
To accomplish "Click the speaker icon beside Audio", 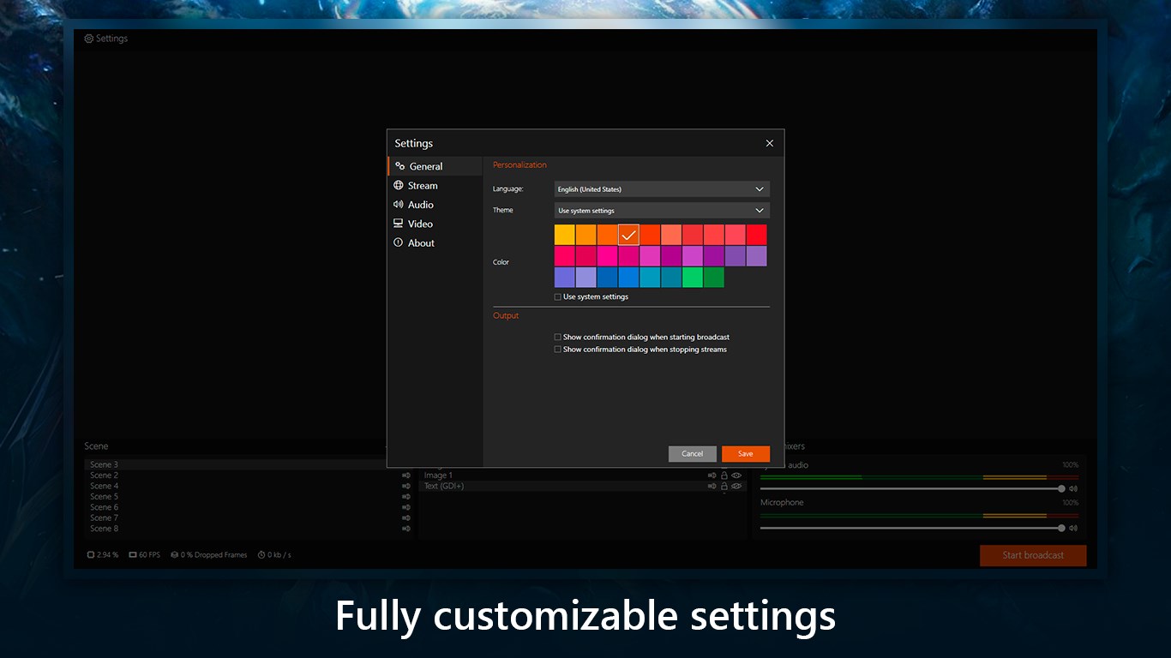I will click(x=399, y=205).
